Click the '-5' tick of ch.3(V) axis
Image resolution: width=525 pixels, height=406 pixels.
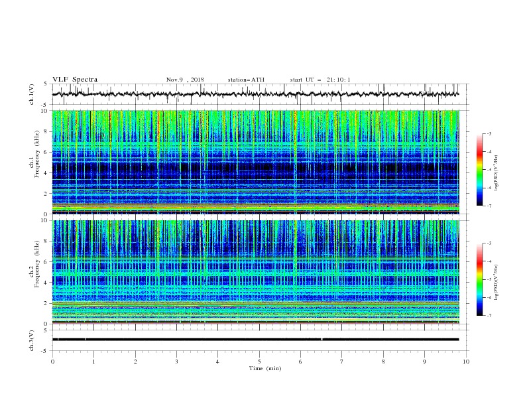tap(45, 351)
